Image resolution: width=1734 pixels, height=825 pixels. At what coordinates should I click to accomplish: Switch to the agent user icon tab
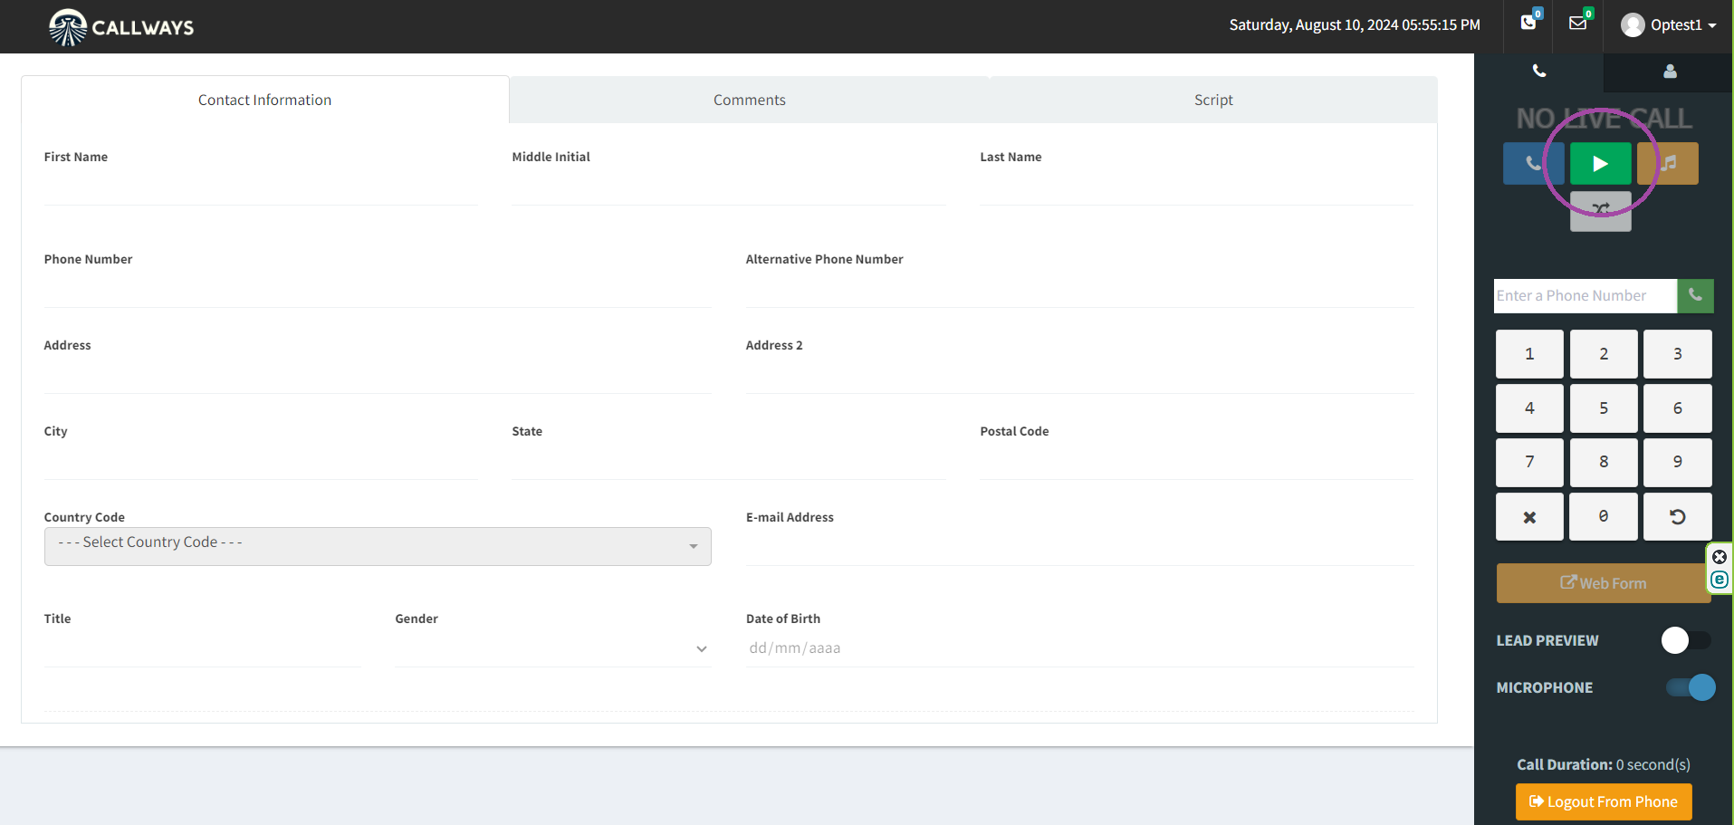click(1670, 72)
